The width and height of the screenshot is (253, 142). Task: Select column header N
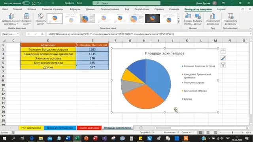click(230, 41)
